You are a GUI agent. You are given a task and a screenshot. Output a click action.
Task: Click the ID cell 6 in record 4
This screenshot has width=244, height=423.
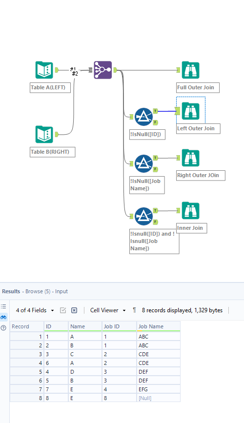pyautogui.click(x=56, y=363)
